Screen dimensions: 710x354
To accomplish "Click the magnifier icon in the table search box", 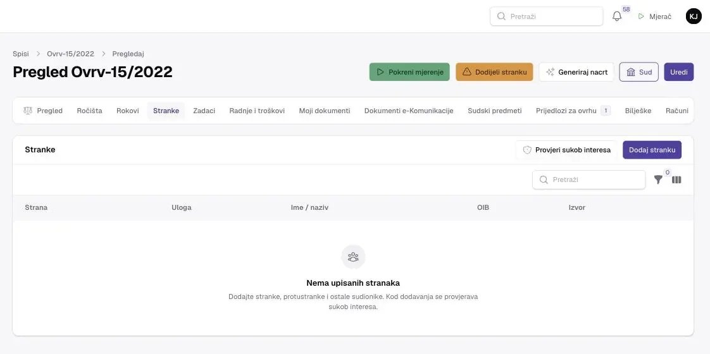I will (x=544, y=180).
